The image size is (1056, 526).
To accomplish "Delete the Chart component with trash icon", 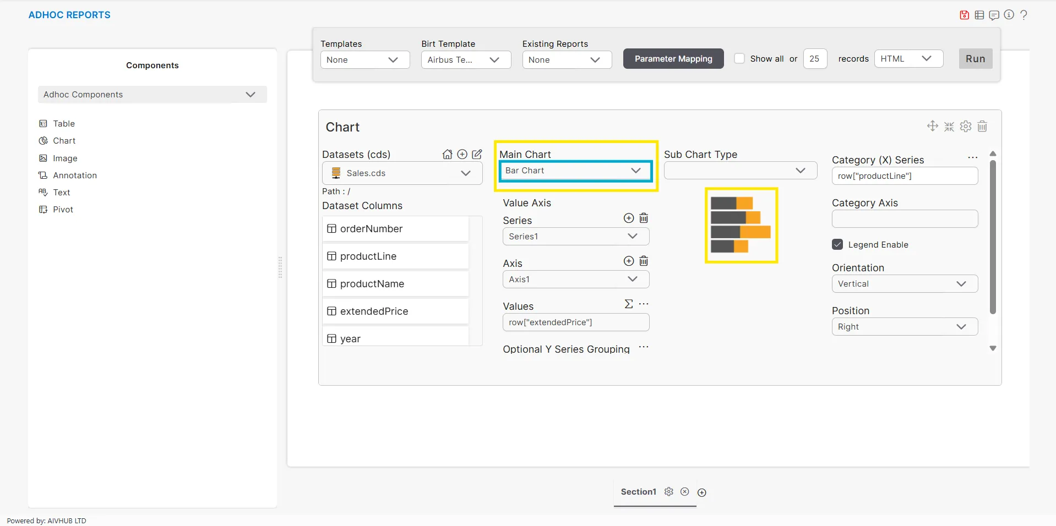I will tap(982, 127).
